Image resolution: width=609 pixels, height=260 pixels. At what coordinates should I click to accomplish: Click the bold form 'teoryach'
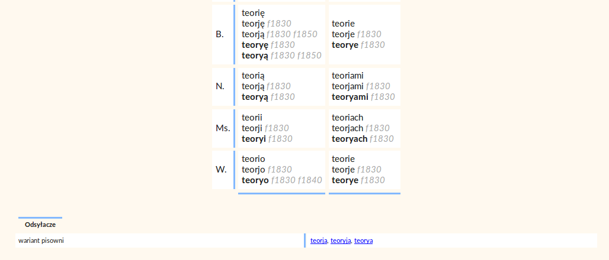coord(350,139)
